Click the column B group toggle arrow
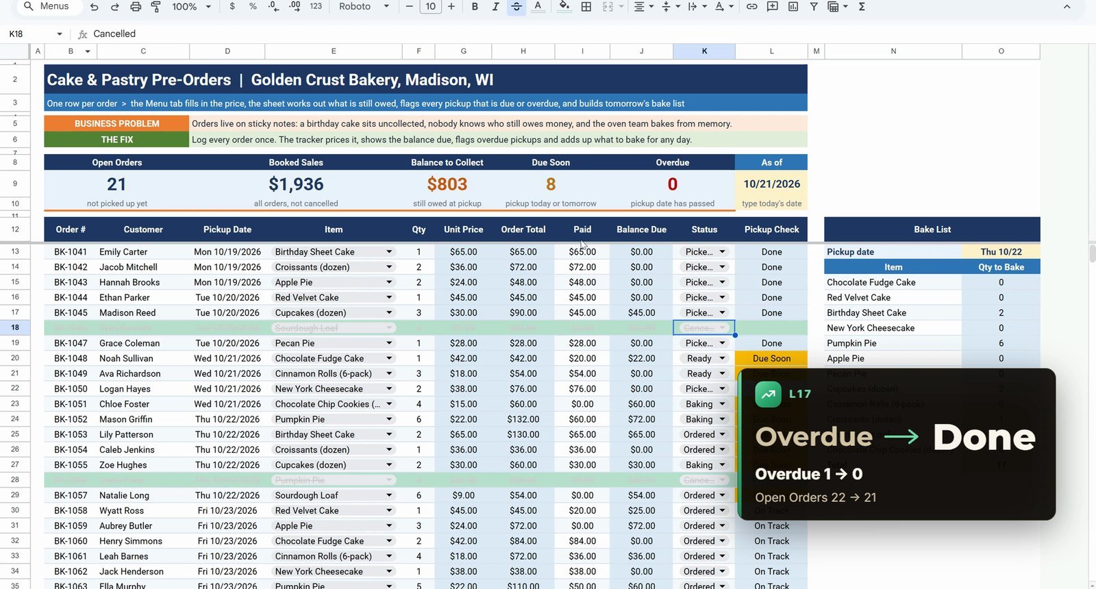The width and height of the screenshot is (1096, 589). [x=88, y=51]
